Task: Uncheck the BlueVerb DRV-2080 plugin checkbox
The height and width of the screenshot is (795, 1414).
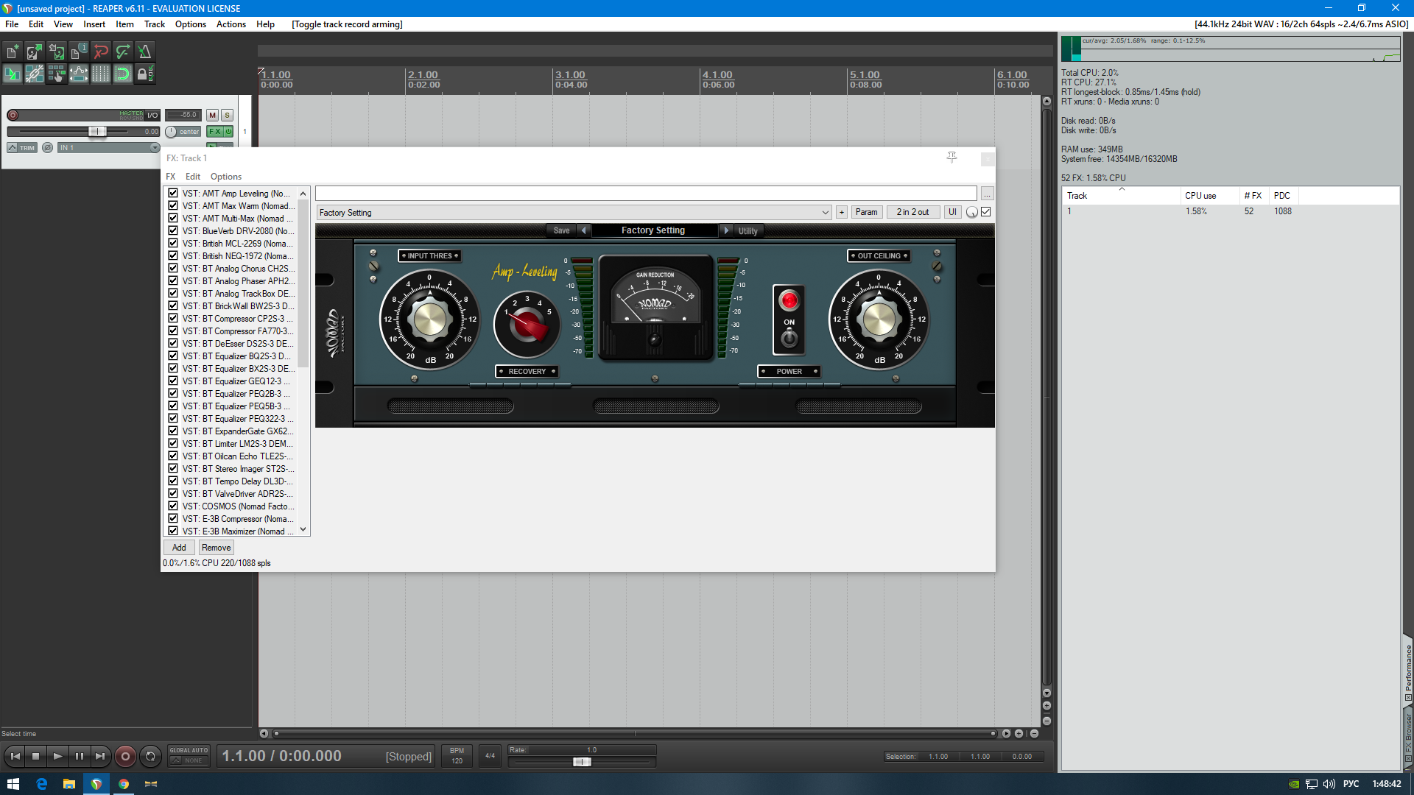Action: tap(173, 230)
